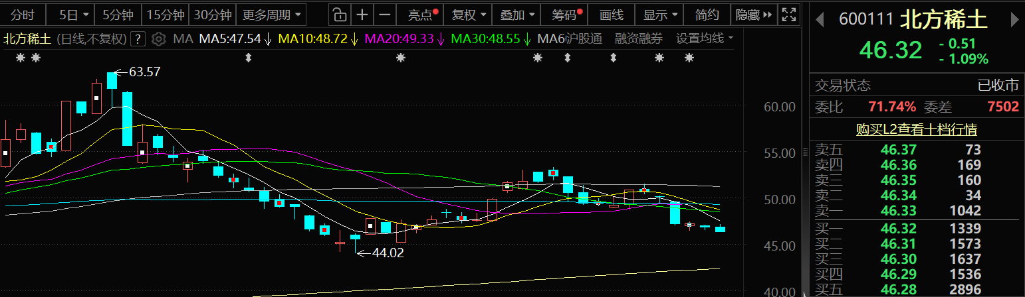Click the question mark help icon

(x=138, y=39)
